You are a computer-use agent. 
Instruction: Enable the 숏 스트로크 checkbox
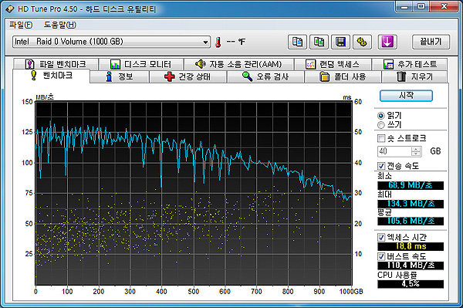click(x=381, y=138)
